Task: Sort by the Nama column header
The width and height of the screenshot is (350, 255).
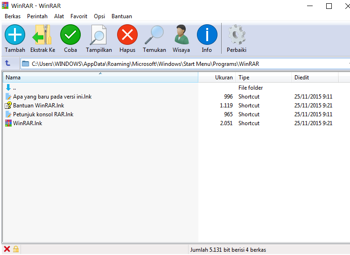Action: [x=100, y=77]
